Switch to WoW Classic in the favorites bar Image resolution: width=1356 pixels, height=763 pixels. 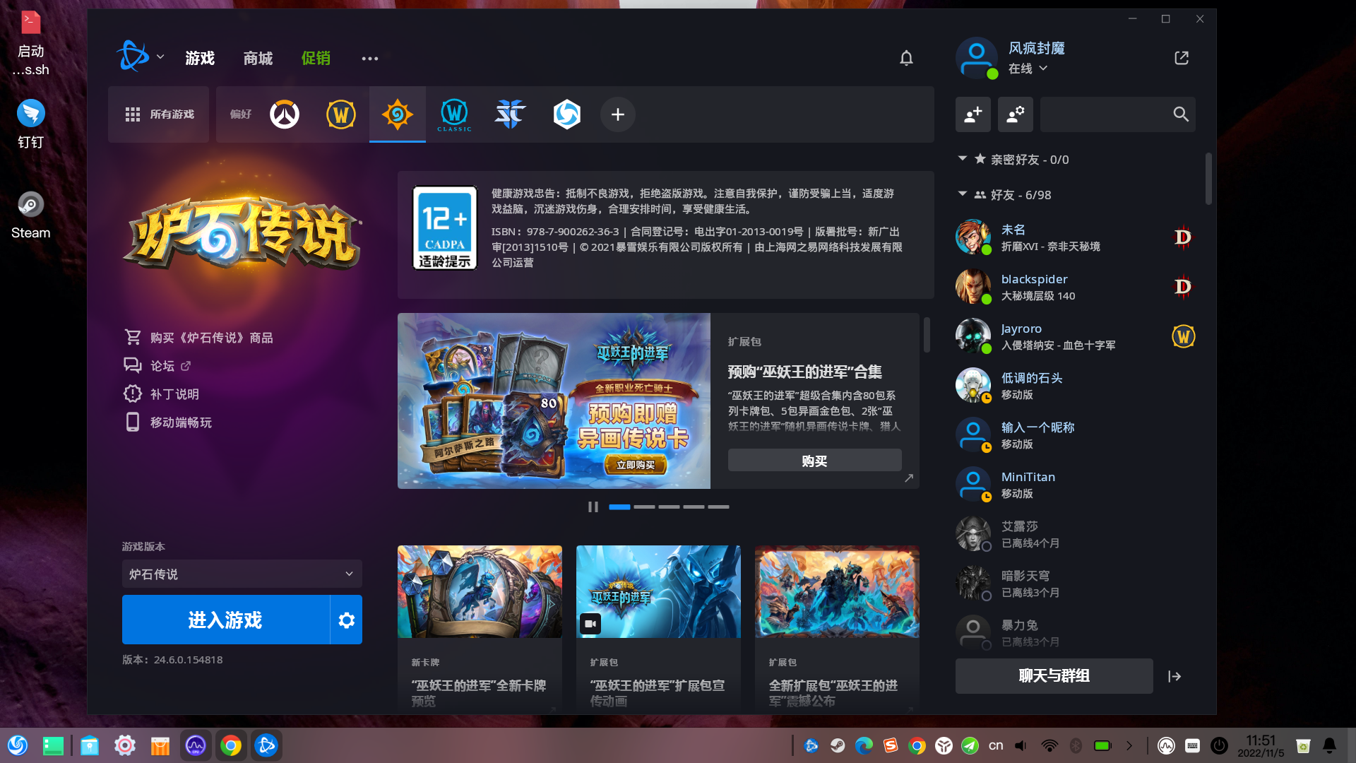[x=453, y=114]
